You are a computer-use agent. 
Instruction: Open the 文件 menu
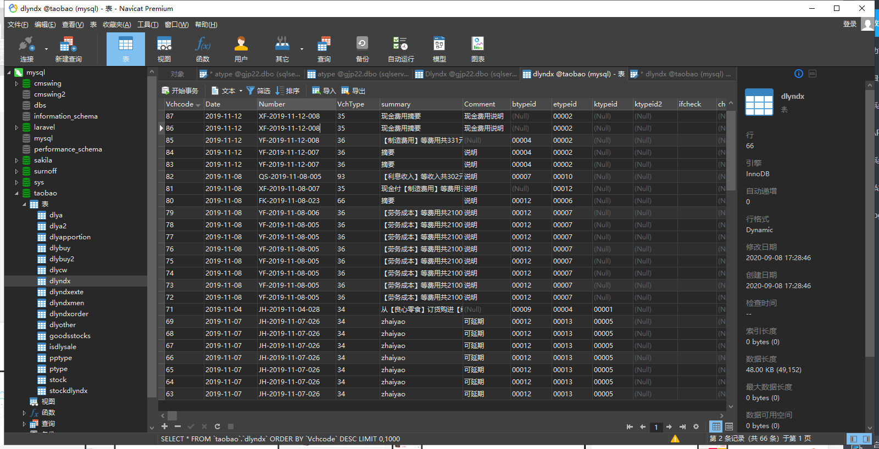(x=18, y=25)
